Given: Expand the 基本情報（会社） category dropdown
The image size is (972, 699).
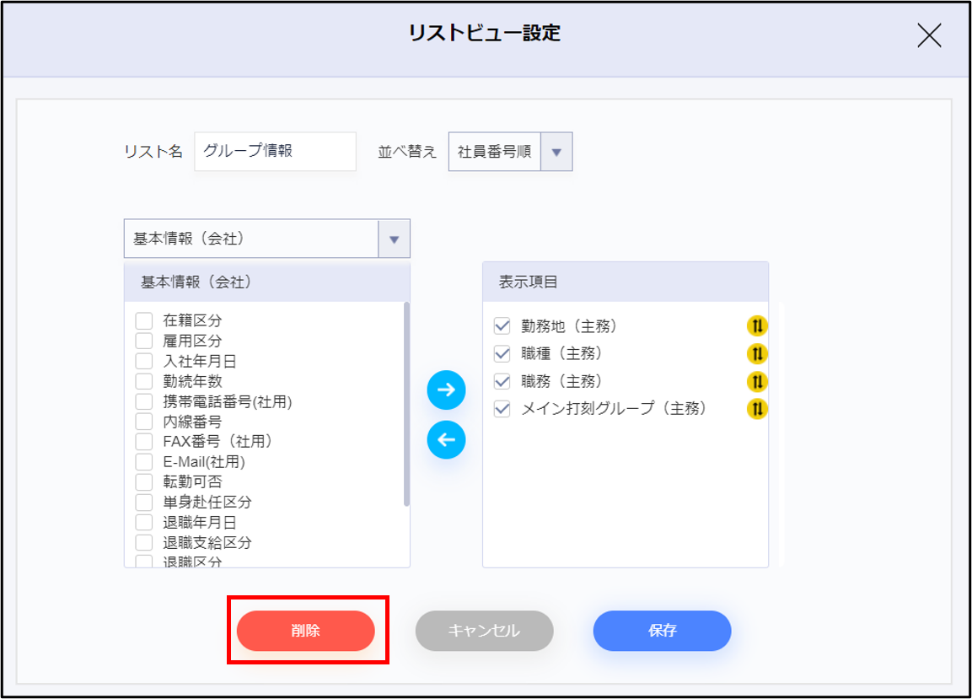Looking at the screenshot, I should tap(394, 239).
